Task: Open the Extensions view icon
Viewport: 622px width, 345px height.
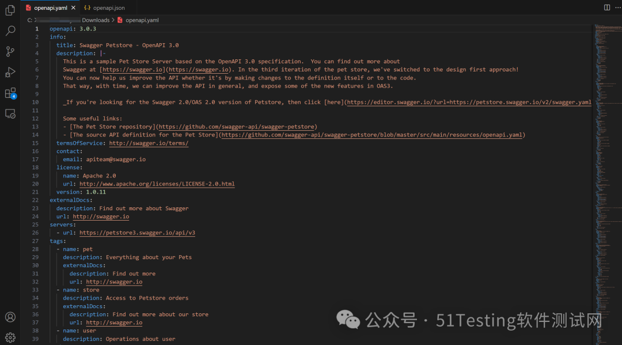Action: [10, 93]
